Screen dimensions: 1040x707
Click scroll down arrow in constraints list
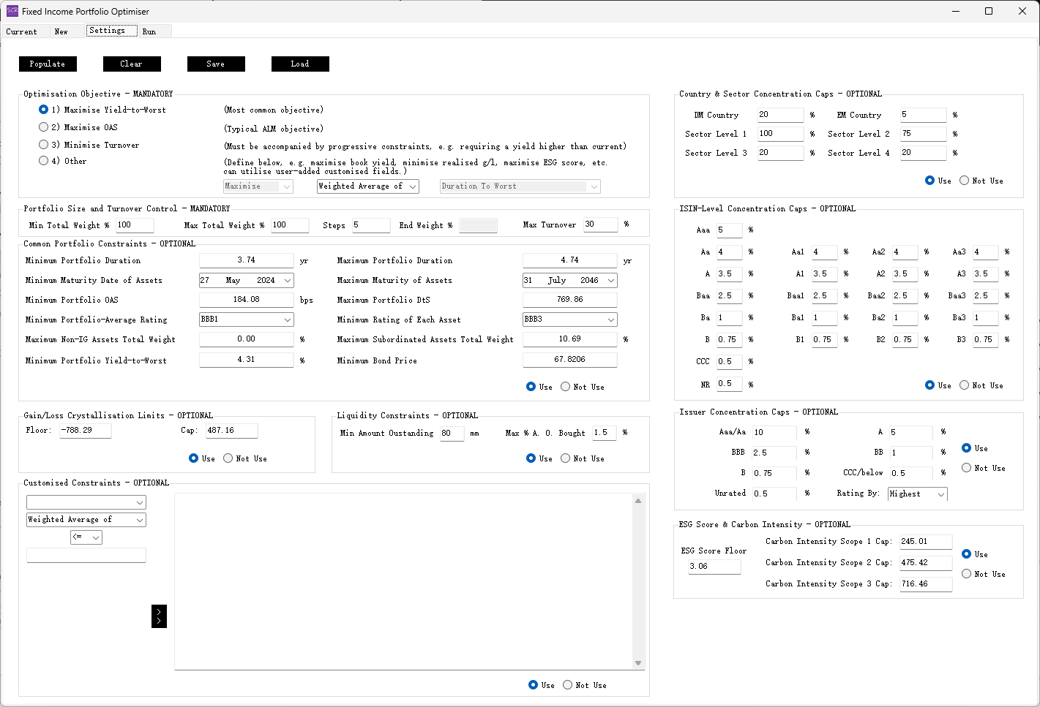638,663
